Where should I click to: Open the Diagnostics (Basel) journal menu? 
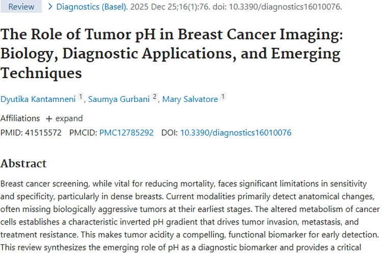[92, 7]
